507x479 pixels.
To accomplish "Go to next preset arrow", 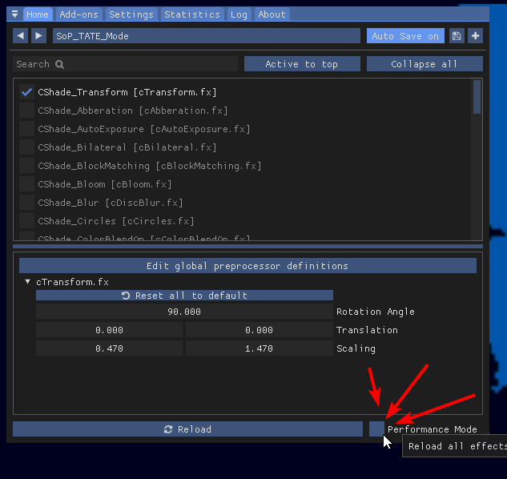I will (38, 36).
